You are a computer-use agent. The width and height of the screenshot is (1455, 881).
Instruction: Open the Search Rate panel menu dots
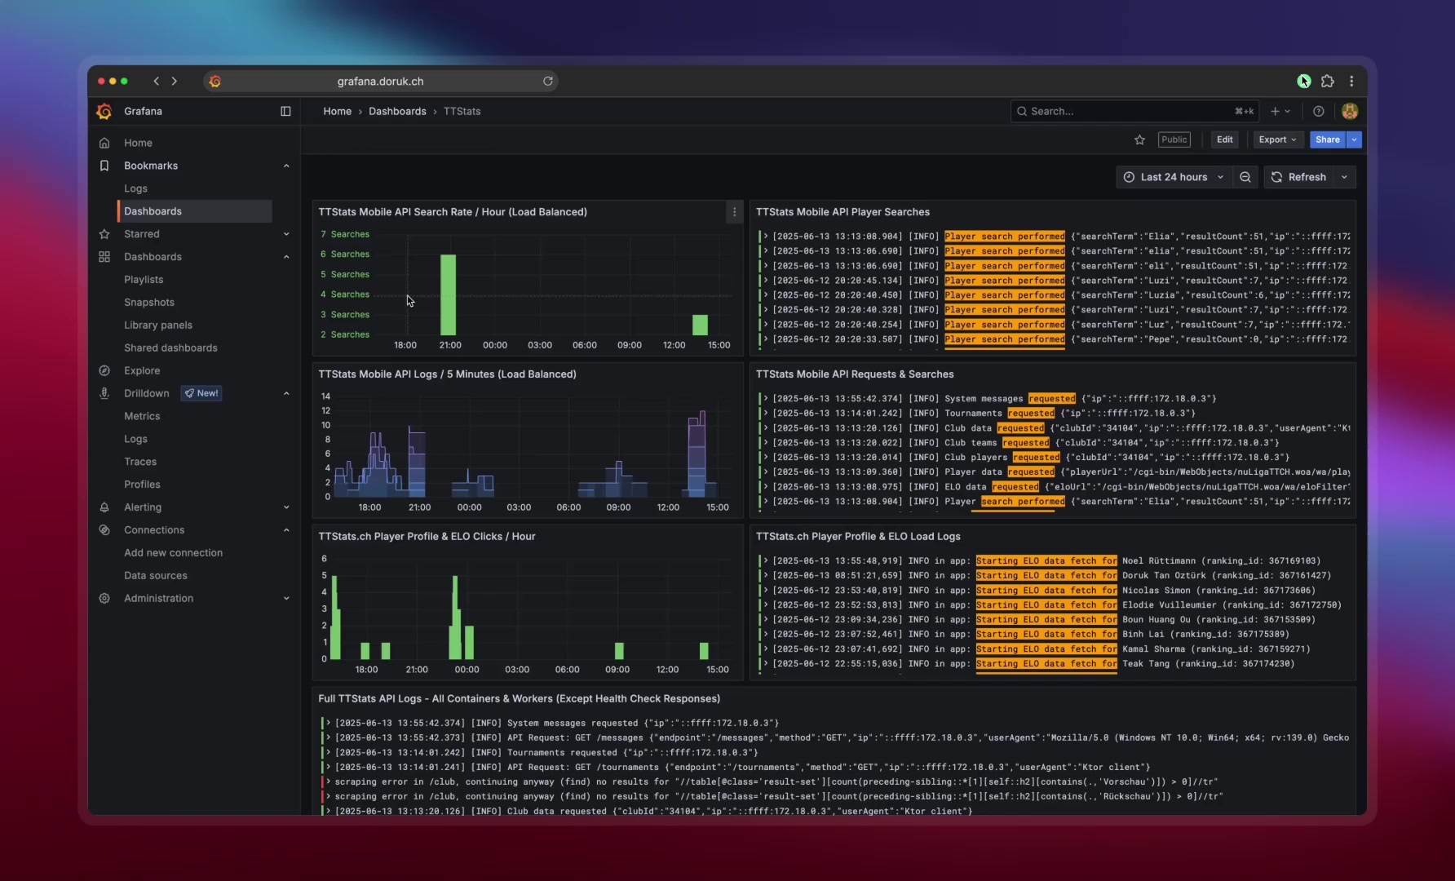coord(734,212)
